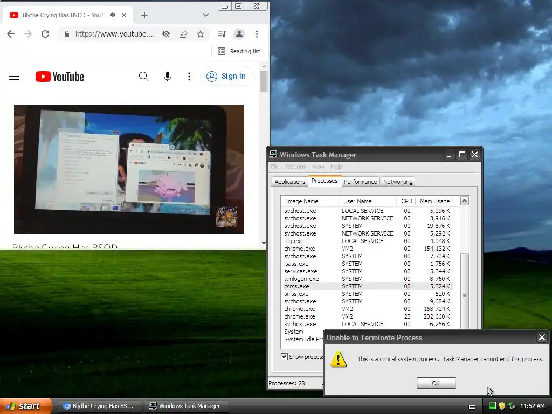This screenshot has width=552, height=414.
Task: Select the services.exe process row
Action: click(368, 272)
